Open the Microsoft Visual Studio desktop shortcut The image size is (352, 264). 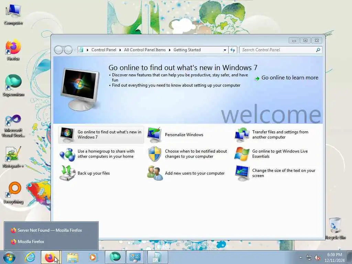(13, 126)
